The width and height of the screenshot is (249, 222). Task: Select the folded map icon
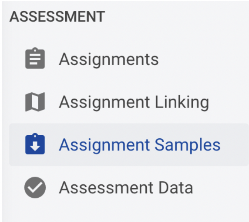[x=35, y=102]
